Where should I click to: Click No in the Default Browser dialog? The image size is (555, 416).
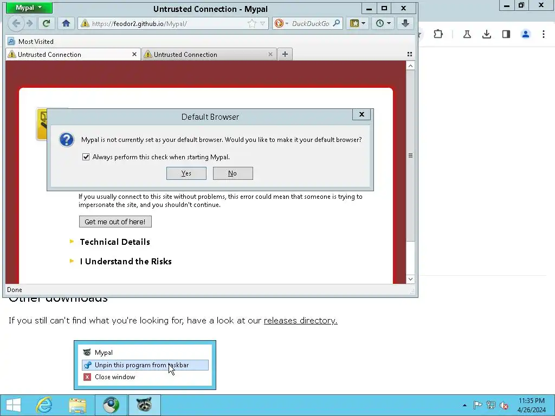(x=233, y=173)
